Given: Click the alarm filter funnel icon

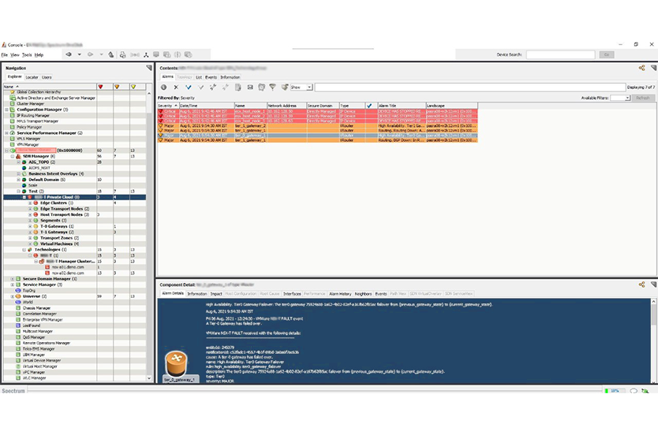Looking at the screenshot, I should pyautogui.click(x=273, y=87).
